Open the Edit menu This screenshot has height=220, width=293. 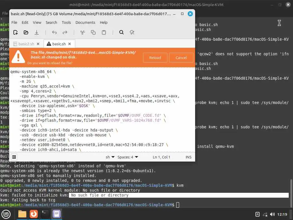[25, 22]
